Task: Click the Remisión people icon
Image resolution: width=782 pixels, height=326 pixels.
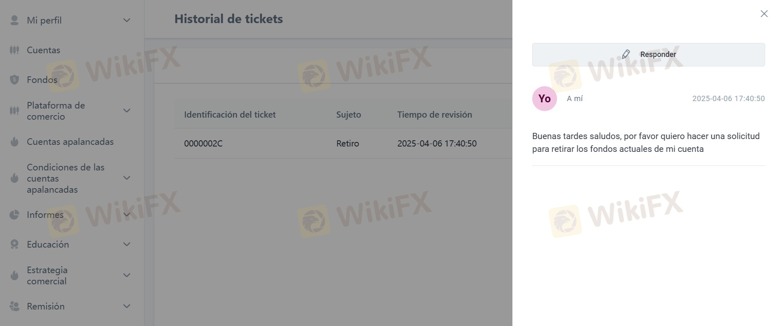Action: tap(14, 306)
